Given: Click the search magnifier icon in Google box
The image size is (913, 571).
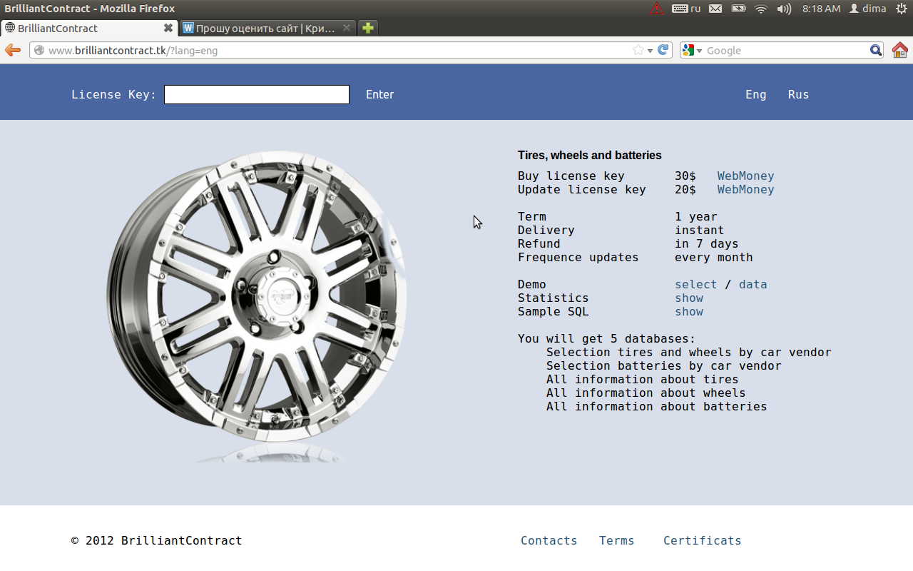Looking at the screenshot, I should point(876,50).
